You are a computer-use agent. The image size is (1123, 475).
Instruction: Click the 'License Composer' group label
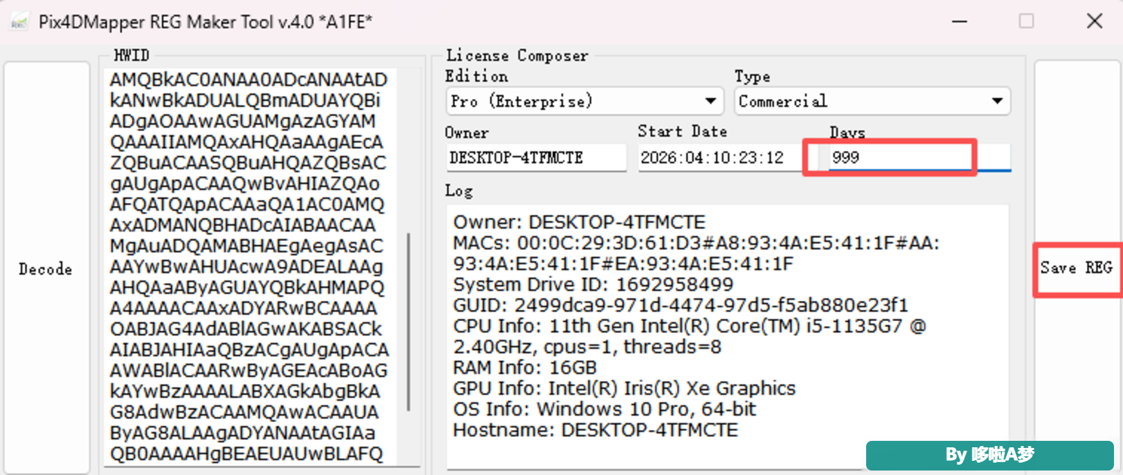pyautogui.click(x=517, y=56)
